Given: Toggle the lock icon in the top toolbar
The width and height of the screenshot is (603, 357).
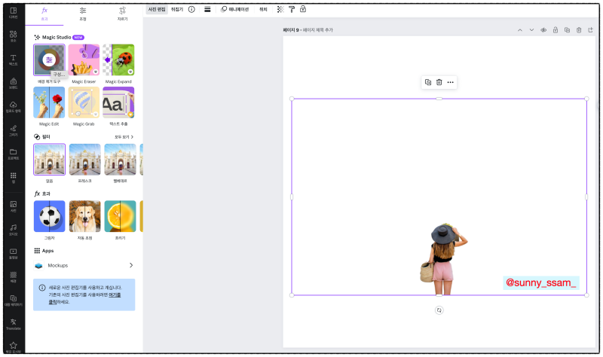Looking at the screenshot, I should pos(303,9).
